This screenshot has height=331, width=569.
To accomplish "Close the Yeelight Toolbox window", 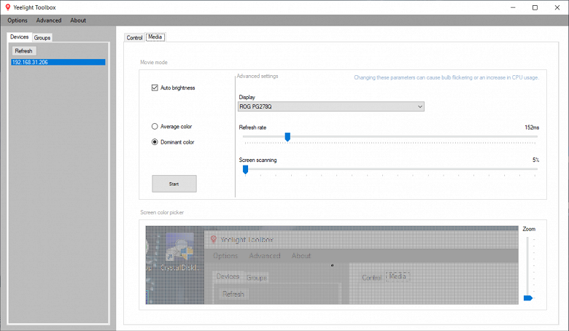I will [557, 7].
